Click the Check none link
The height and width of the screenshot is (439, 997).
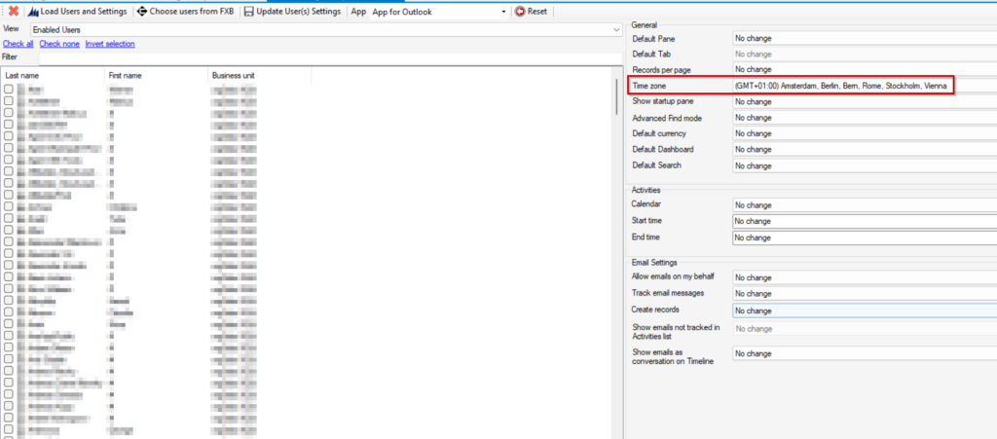point(59,44)
